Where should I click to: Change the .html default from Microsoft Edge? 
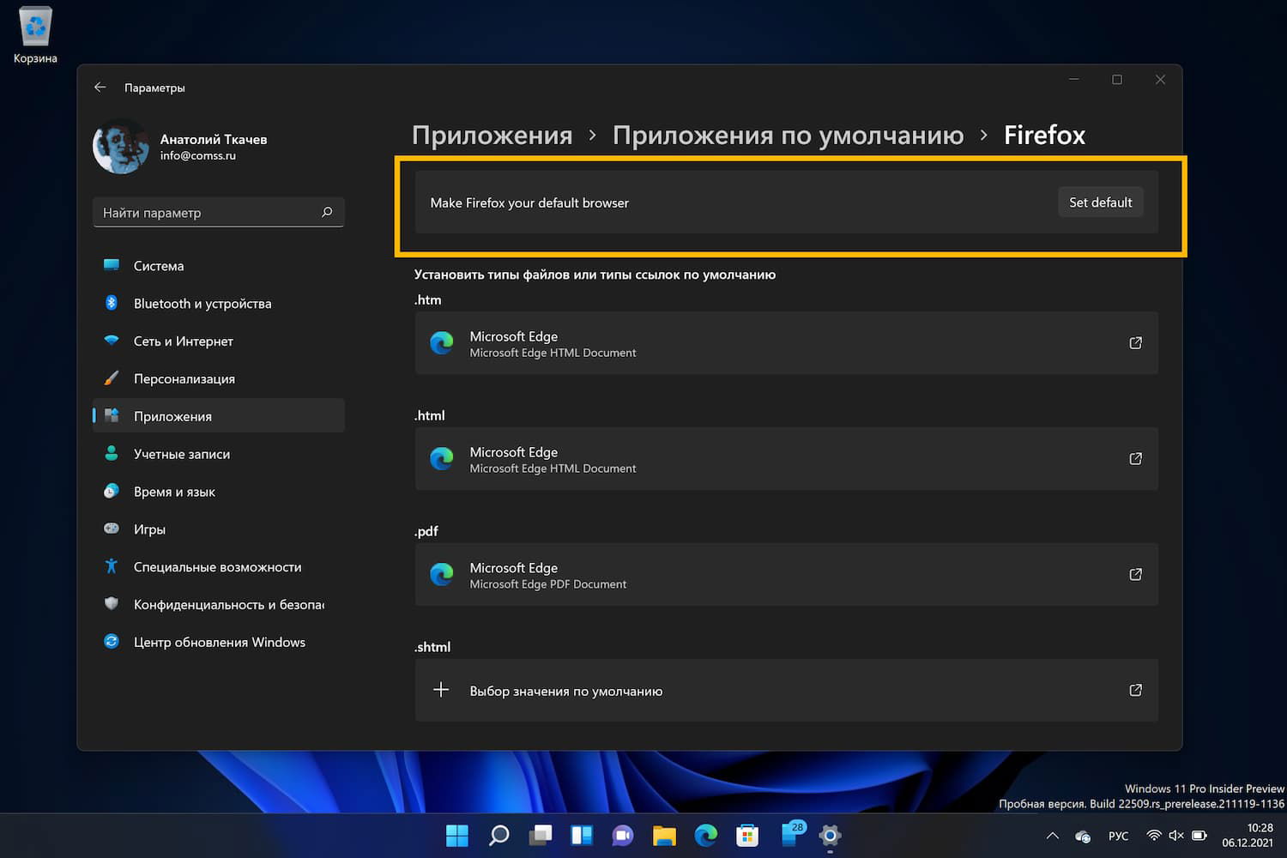pos(786,459)
